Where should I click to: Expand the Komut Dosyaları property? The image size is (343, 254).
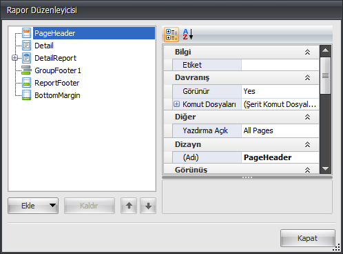[x=176, y=104]
